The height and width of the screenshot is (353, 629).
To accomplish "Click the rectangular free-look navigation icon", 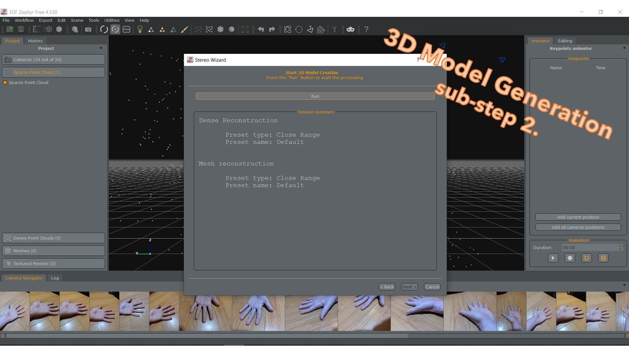I will pos(126,29).
